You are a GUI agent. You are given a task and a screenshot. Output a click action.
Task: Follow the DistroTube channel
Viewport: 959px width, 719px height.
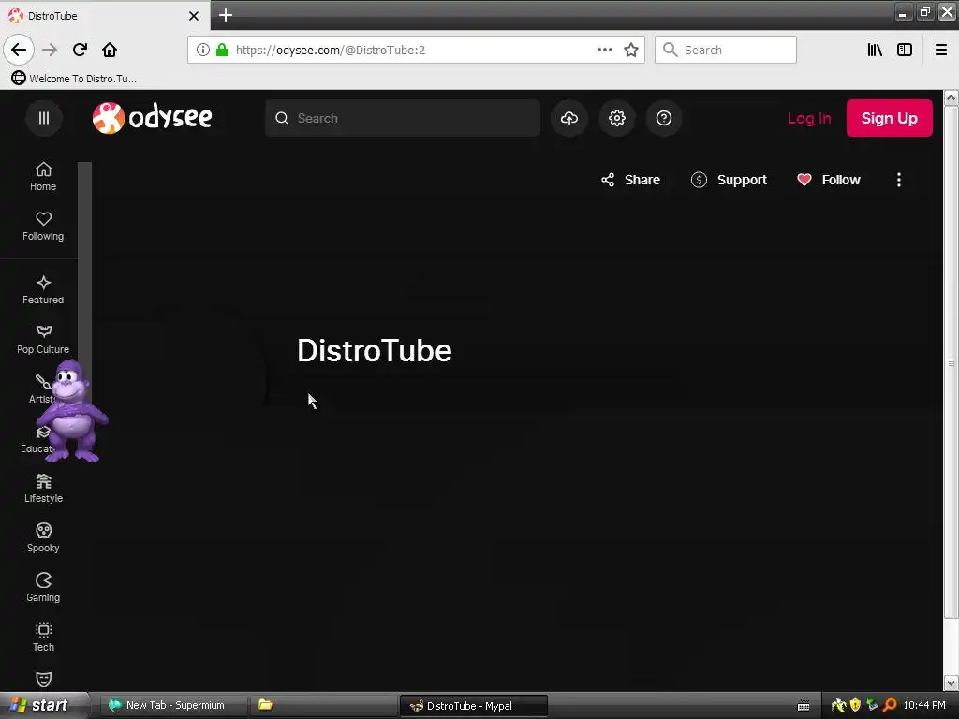click(829, 180)
